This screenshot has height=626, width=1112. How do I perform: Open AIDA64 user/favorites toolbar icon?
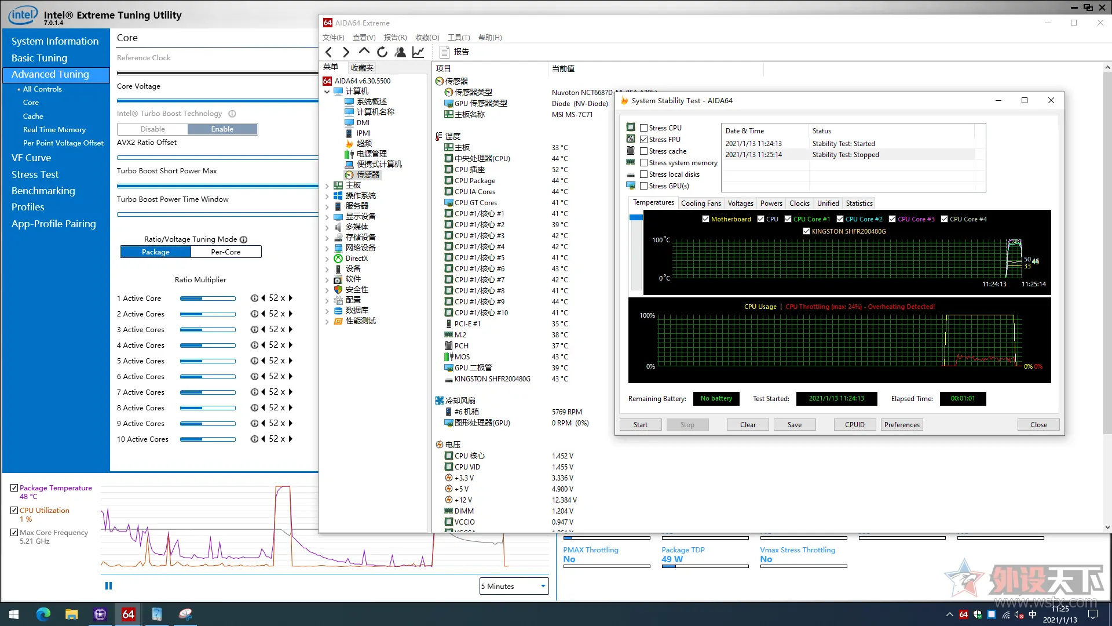[x=400, y=52]
